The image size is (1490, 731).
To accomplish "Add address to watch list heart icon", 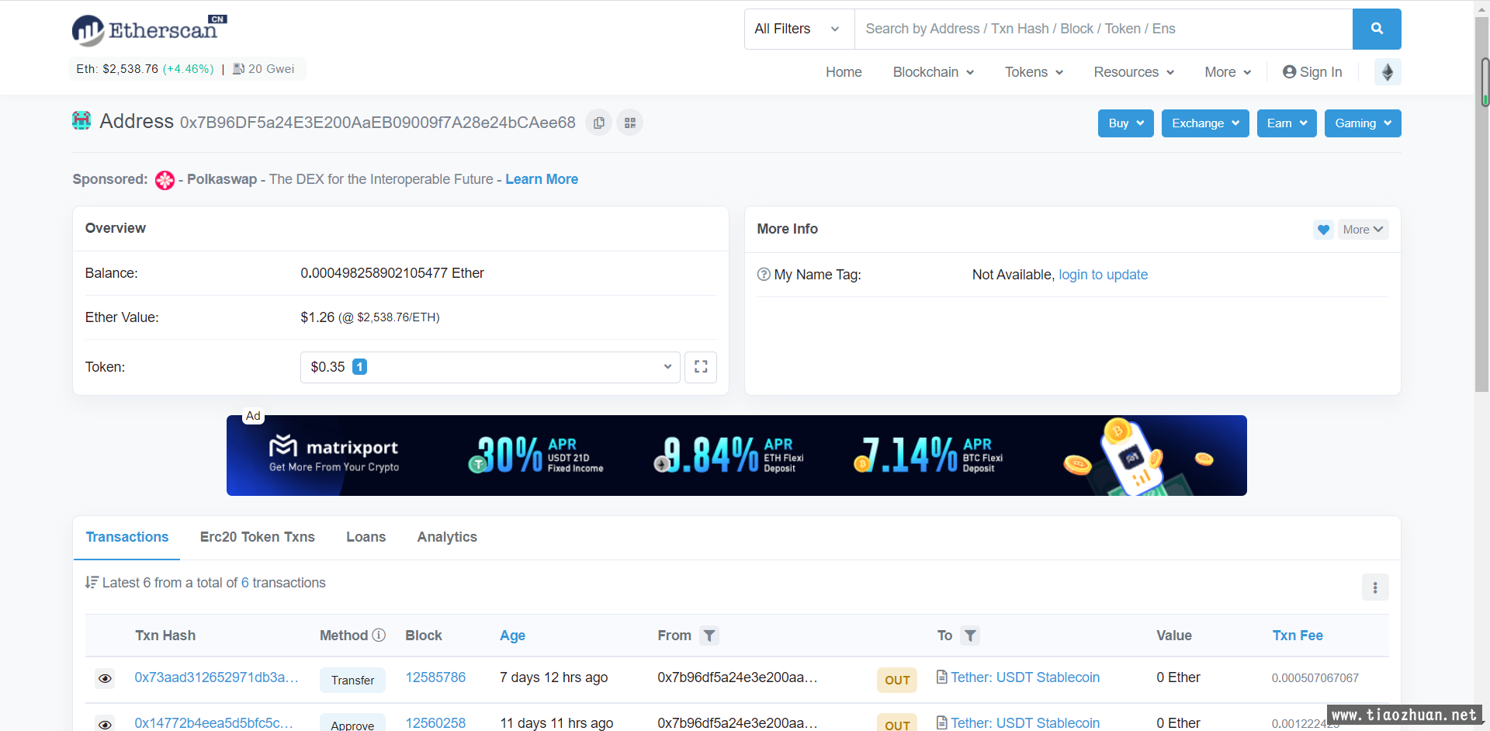I will click(1324, 230).
